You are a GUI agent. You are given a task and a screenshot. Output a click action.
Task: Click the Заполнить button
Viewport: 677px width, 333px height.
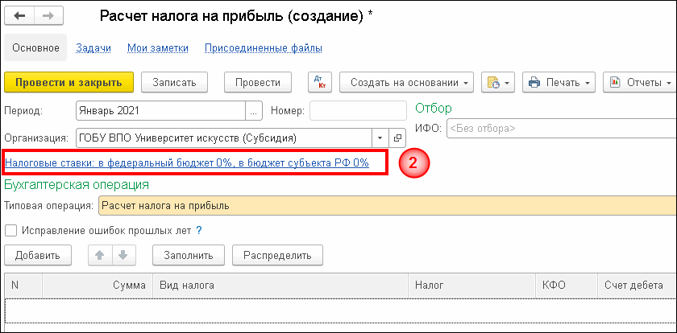pyautogui.click(x=189, y=256)
